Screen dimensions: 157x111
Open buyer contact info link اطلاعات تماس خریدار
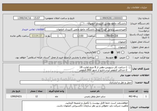click(33, 29)
